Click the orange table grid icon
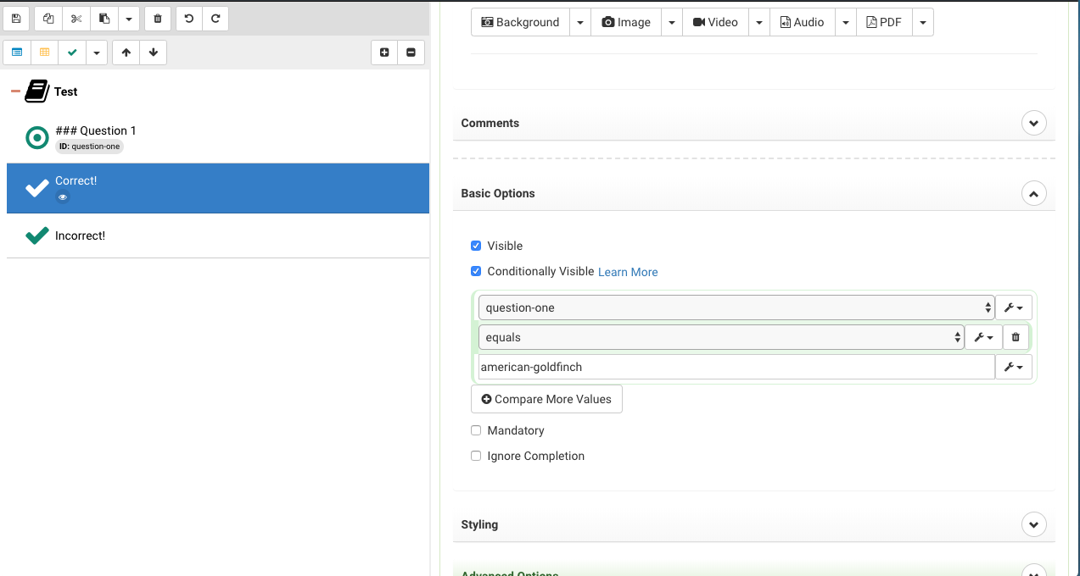 44,53
